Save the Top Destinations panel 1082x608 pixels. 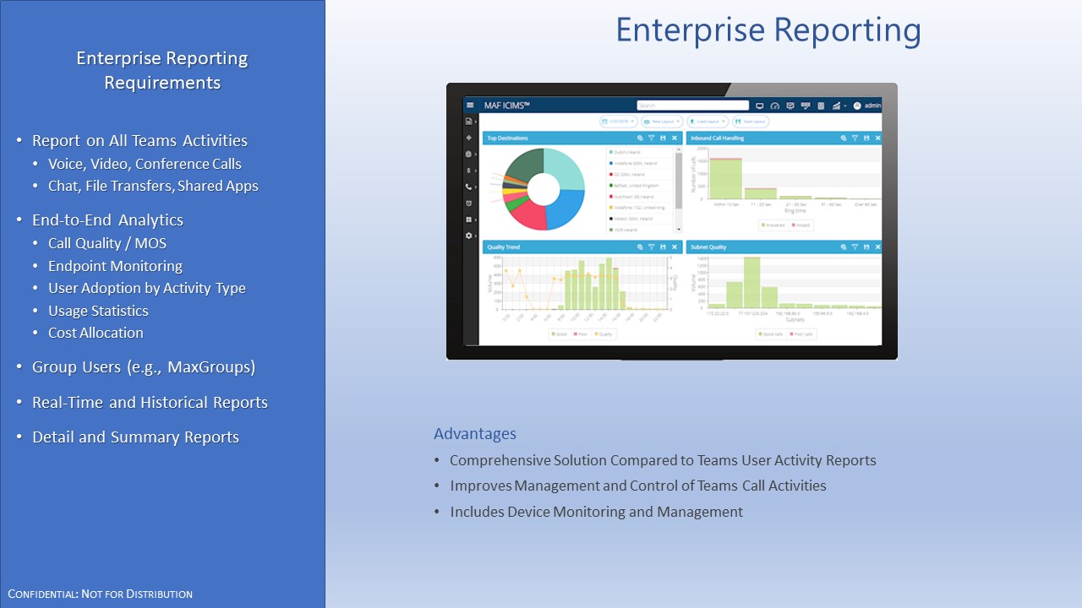[663, 138]
